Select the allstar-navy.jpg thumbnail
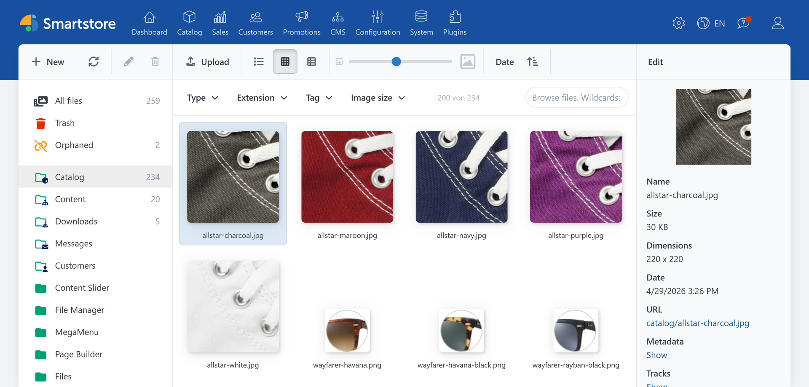The height and width of the screenshot is (387, 809). pos(461,177)
